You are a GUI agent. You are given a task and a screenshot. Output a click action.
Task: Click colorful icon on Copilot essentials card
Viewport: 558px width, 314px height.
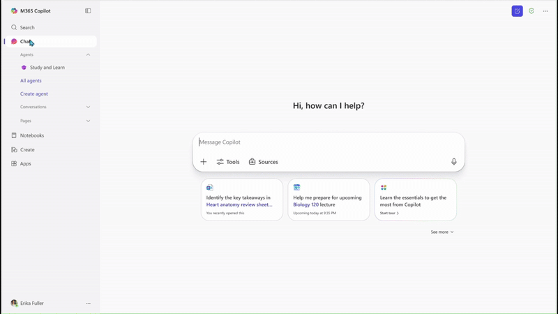click(383, 188)
